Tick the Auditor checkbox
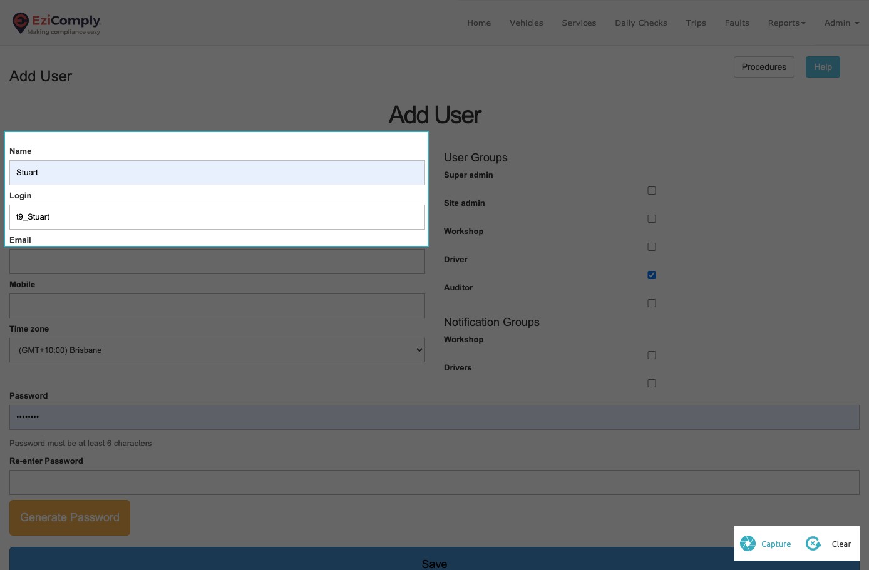This screenshot has width=869, height=570. click(652, 303)
